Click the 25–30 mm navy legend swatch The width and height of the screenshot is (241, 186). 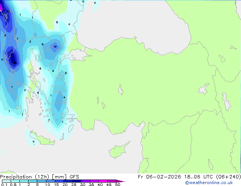[77, 181]
